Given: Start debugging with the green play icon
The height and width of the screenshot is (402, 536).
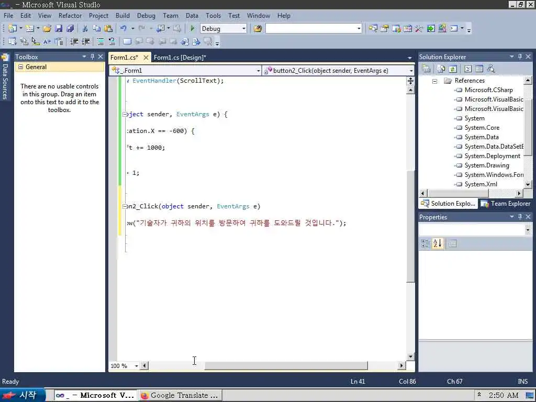Looking at the screenshot, I should coord(193,29).
